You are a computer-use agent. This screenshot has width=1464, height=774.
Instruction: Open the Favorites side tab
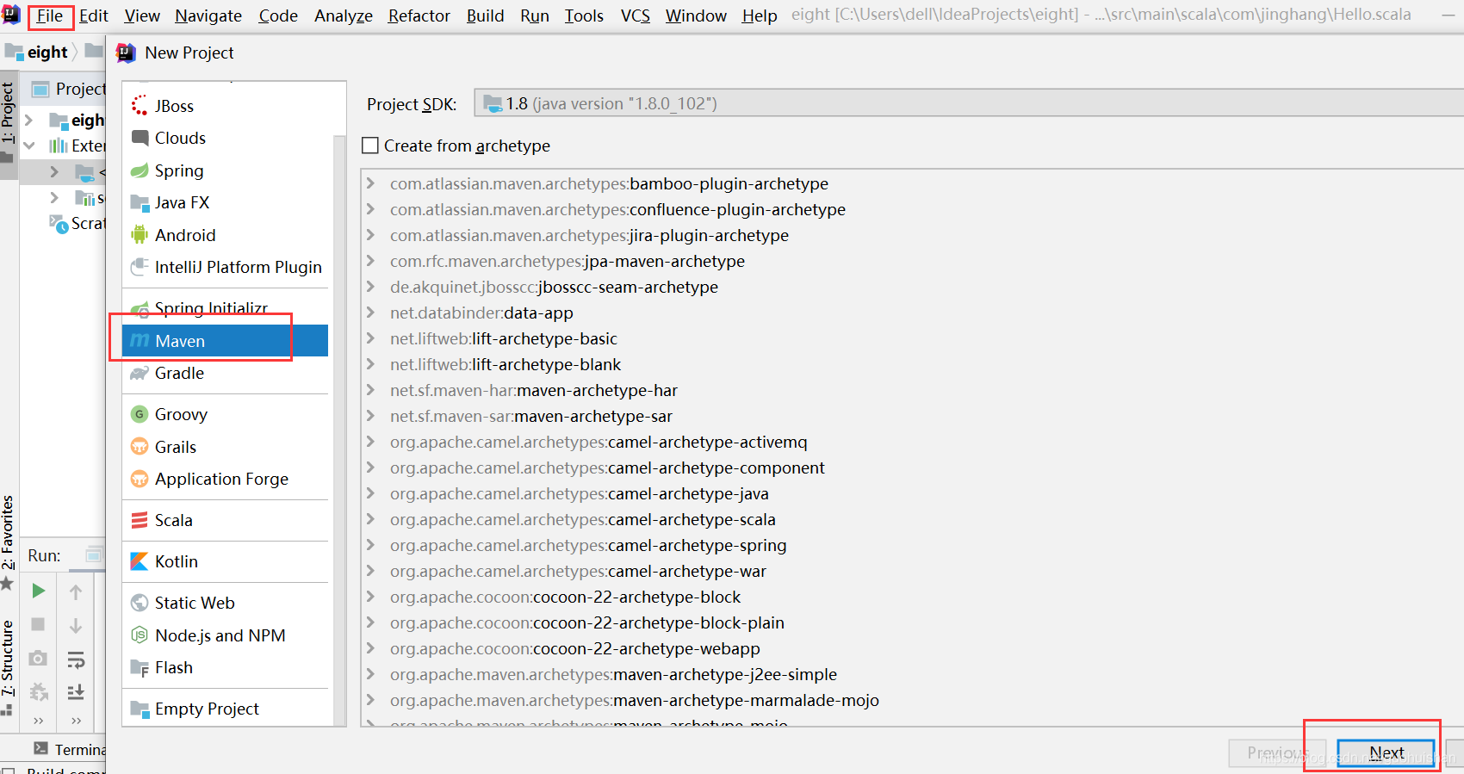coord(8,534)
